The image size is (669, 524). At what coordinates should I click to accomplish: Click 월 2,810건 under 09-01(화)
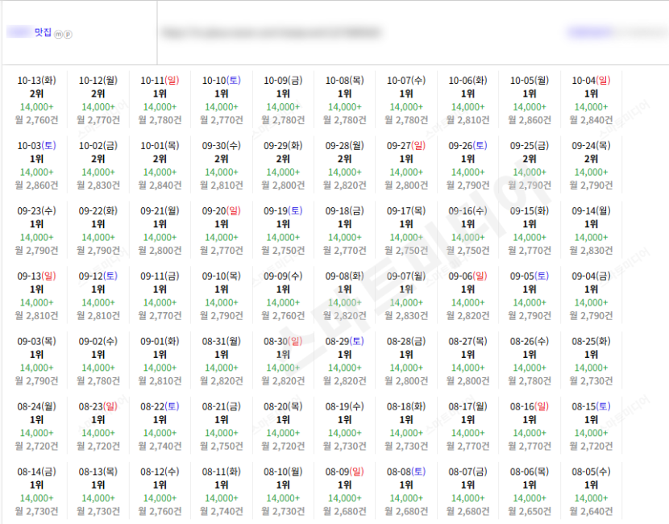160,381
